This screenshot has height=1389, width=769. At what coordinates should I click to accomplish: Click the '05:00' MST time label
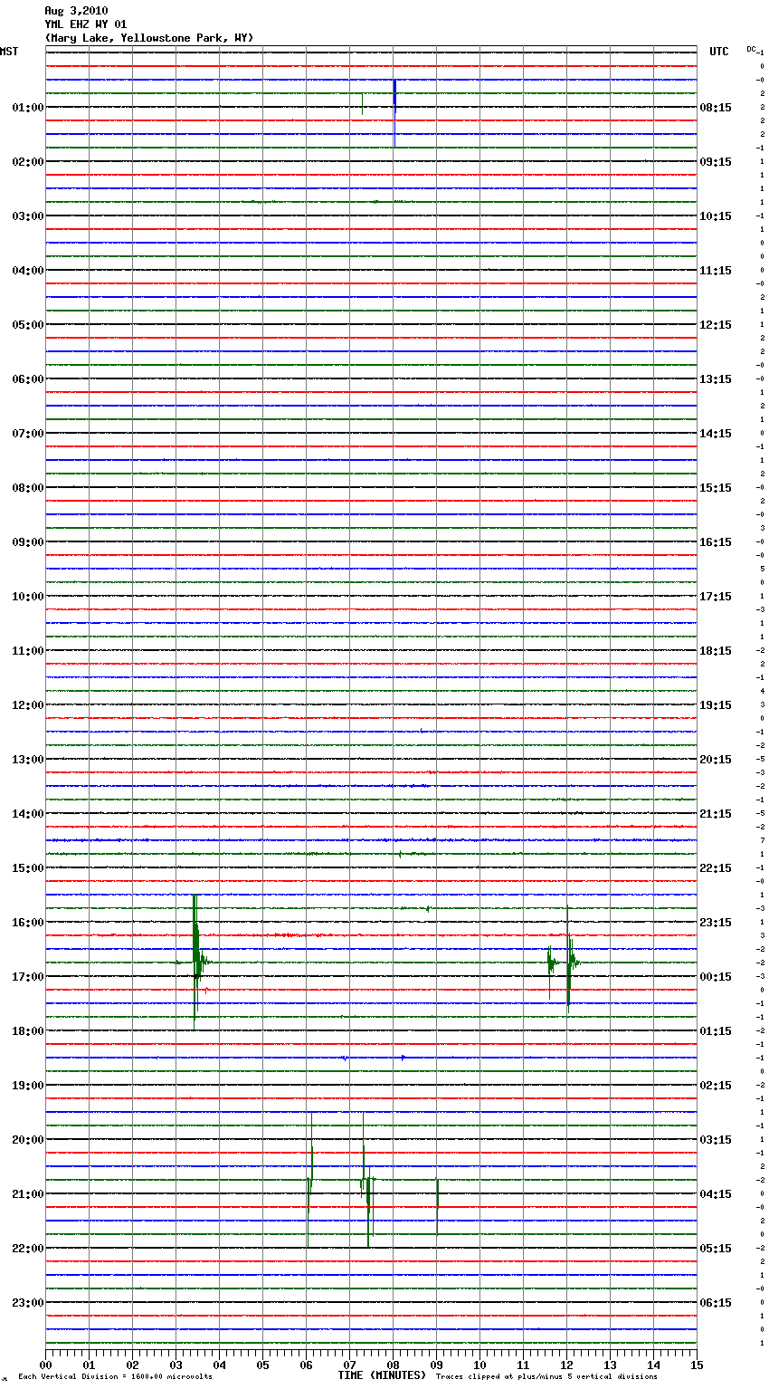pos(28,325)
